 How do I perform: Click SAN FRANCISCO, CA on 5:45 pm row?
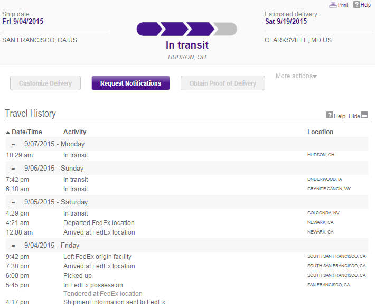[329, 285]
